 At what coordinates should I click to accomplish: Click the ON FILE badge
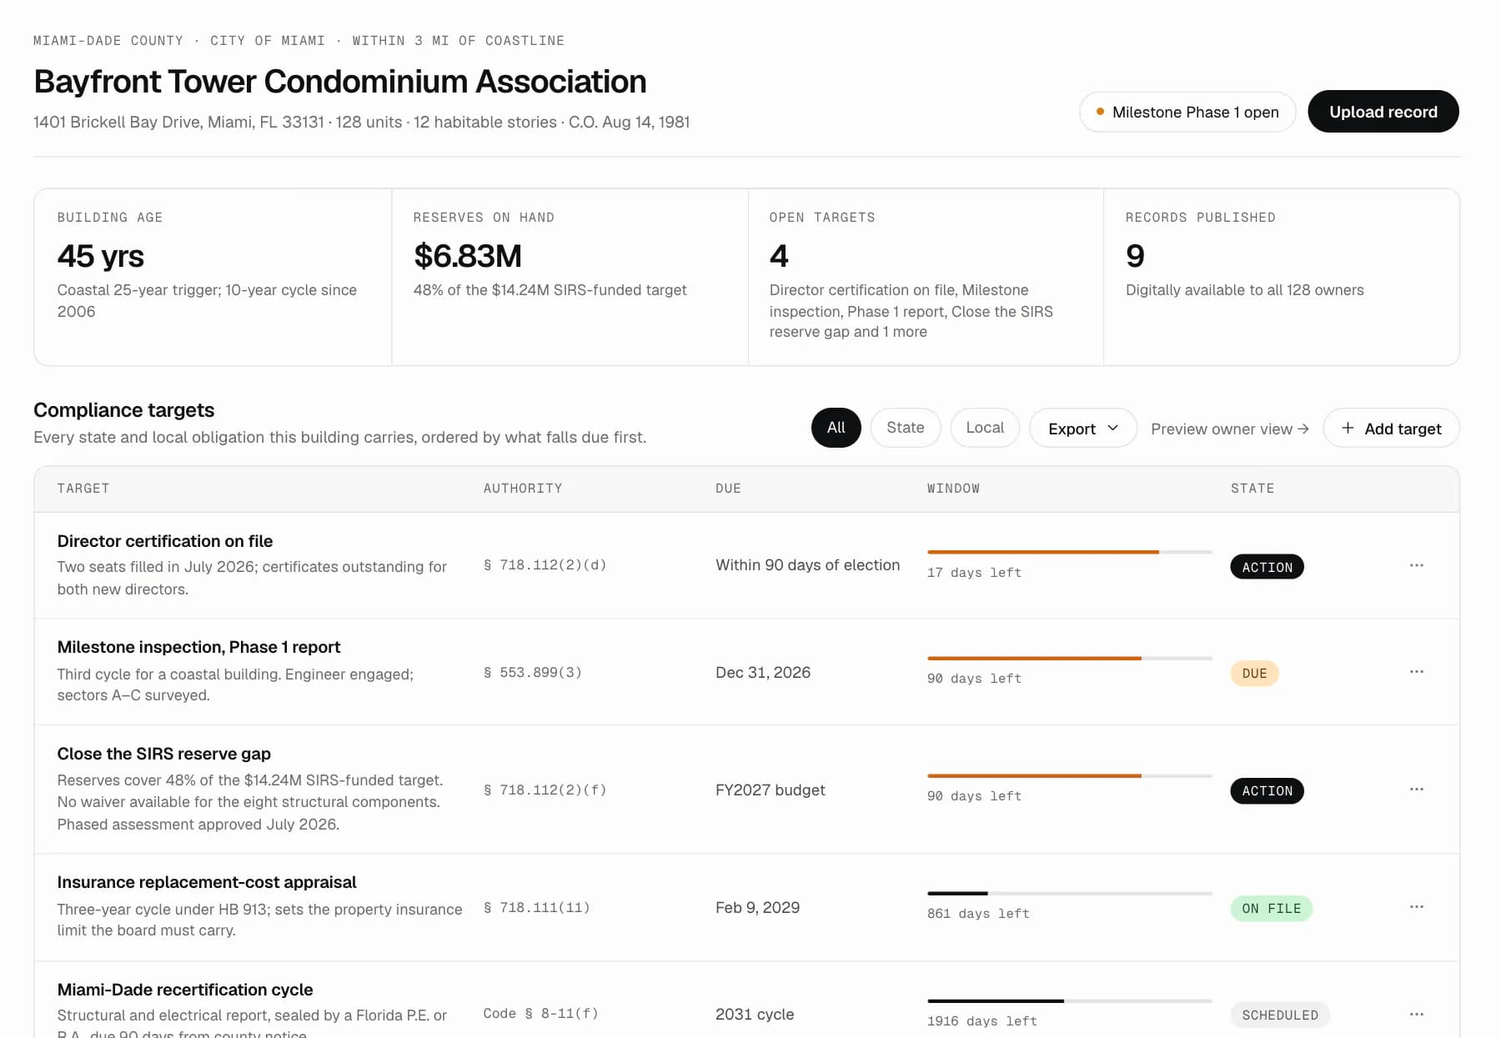(1271, 909)
